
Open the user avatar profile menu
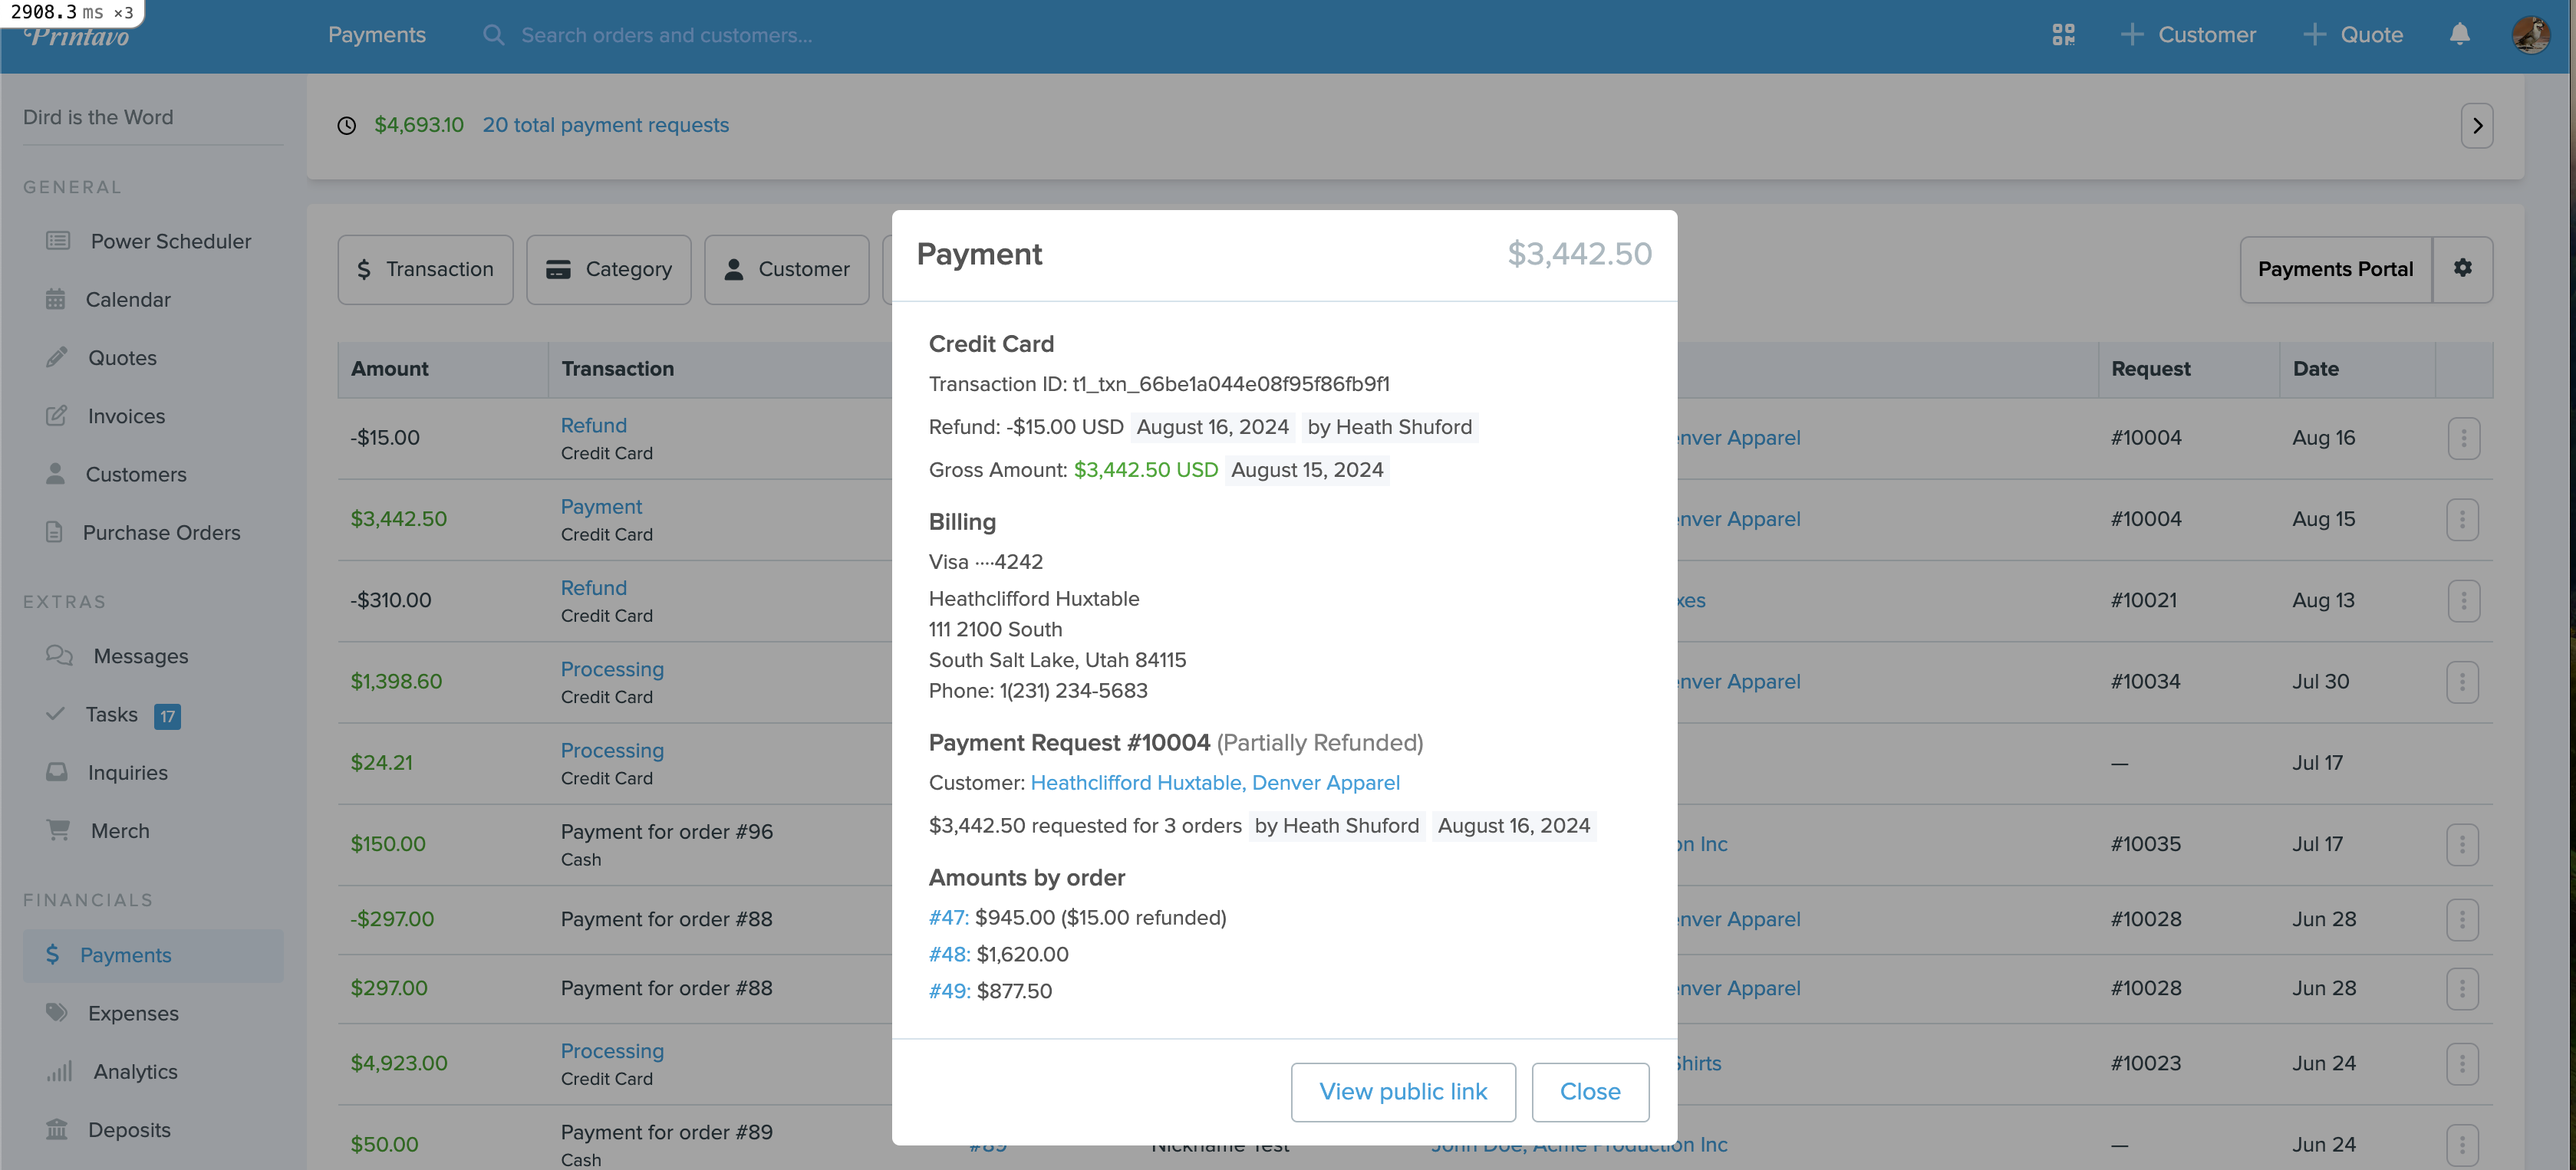tap(2531, 35)
